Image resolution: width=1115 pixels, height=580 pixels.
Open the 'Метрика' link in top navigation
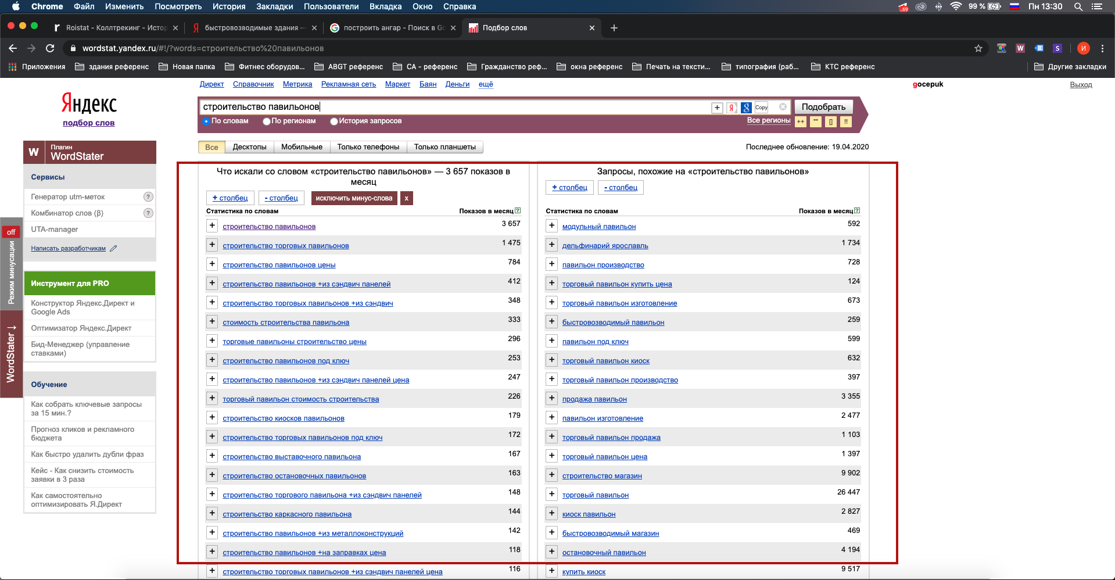pos(297,84)
